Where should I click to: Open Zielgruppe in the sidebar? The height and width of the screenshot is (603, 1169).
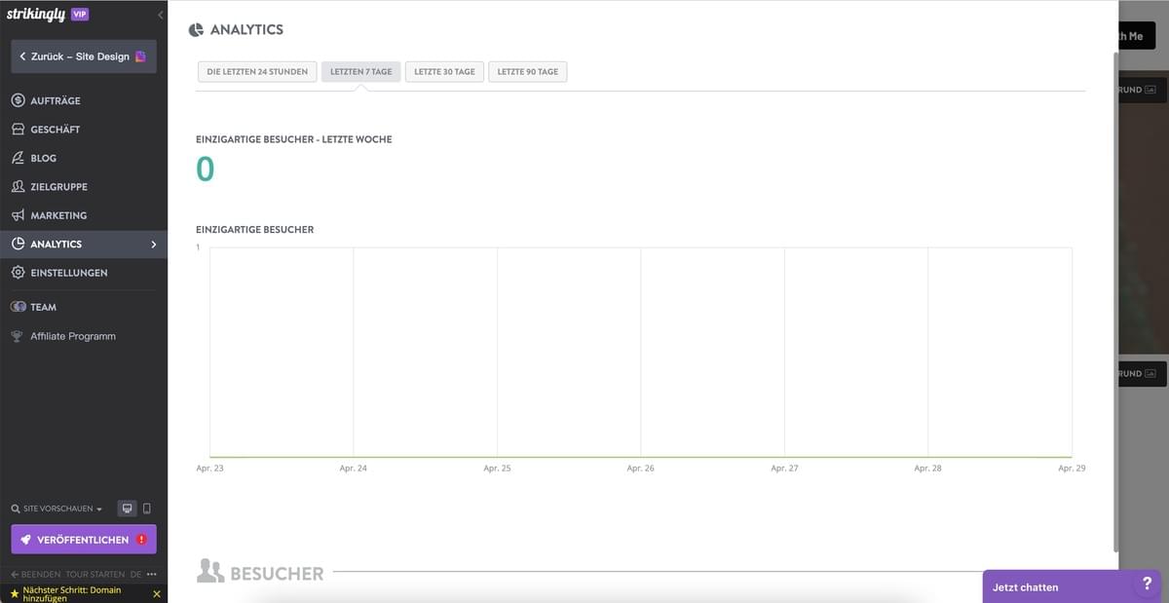click(x=16, y=186)
